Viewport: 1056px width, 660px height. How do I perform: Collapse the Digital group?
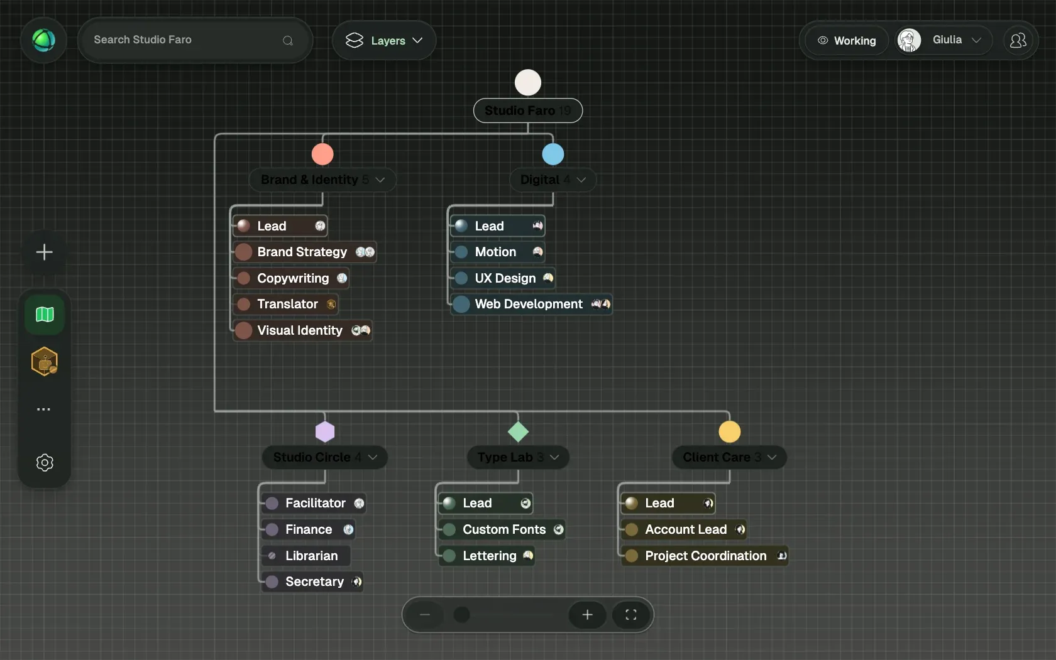[581, 180]
